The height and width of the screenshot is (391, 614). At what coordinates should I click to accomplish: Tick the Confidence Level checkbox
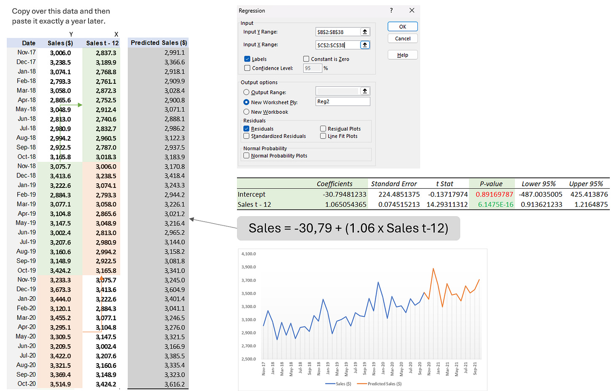tap(247, 68)
